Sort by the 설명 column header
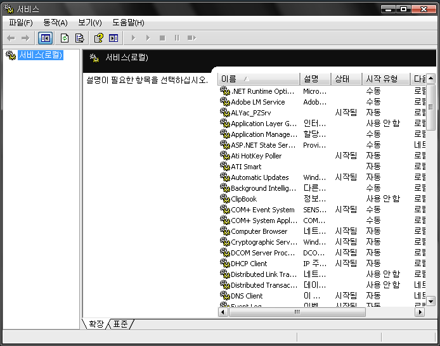This screenshot has width=440, height=346. click(316, 79)
